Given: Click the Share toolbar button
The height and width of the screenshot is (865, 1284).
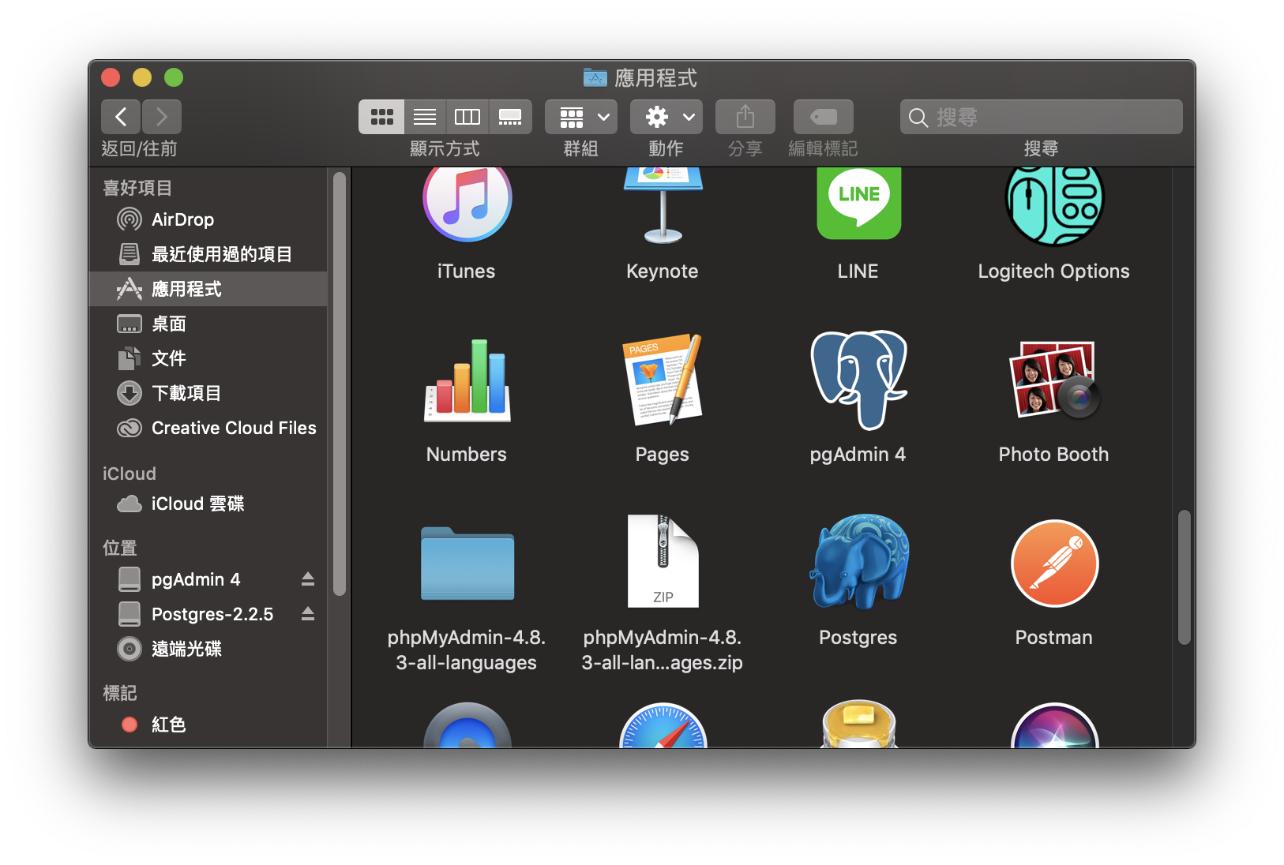Looking at the screenshot, I should point(745,117).
